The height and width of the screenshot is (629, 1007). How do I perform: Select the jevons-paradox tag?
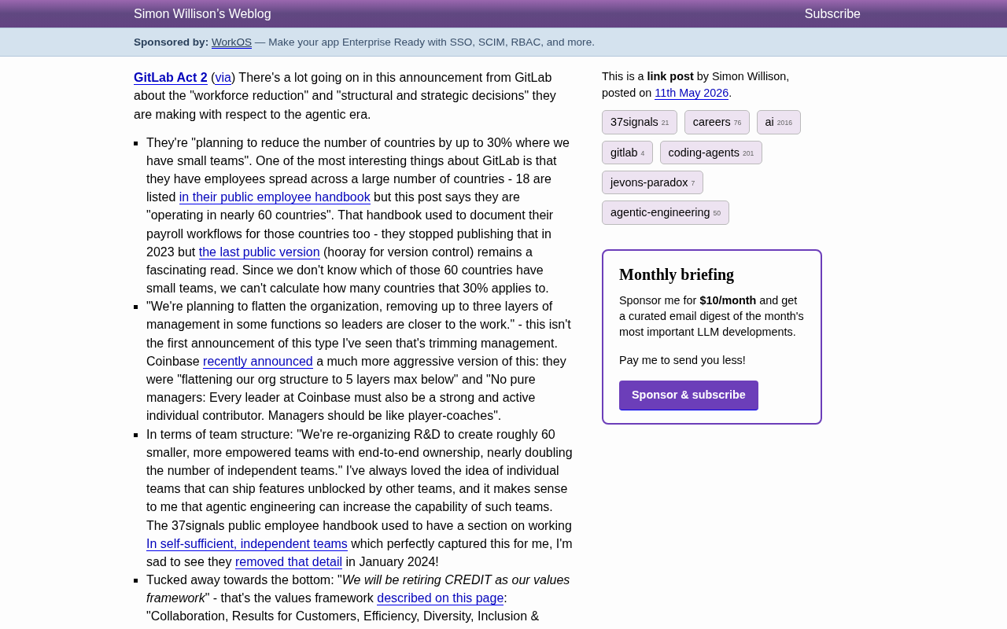tap(652, 182)
